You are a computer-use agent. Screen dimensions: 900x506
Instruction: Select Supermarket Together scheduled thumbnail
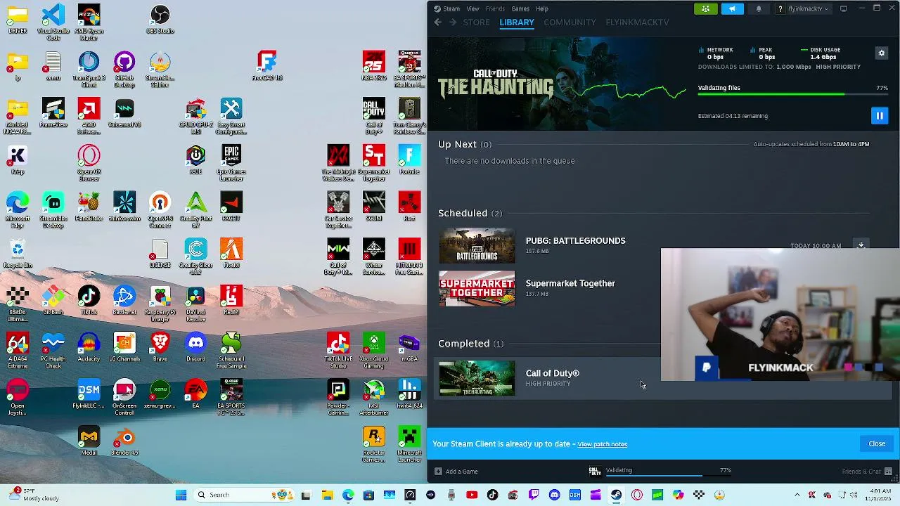[477, 288]
